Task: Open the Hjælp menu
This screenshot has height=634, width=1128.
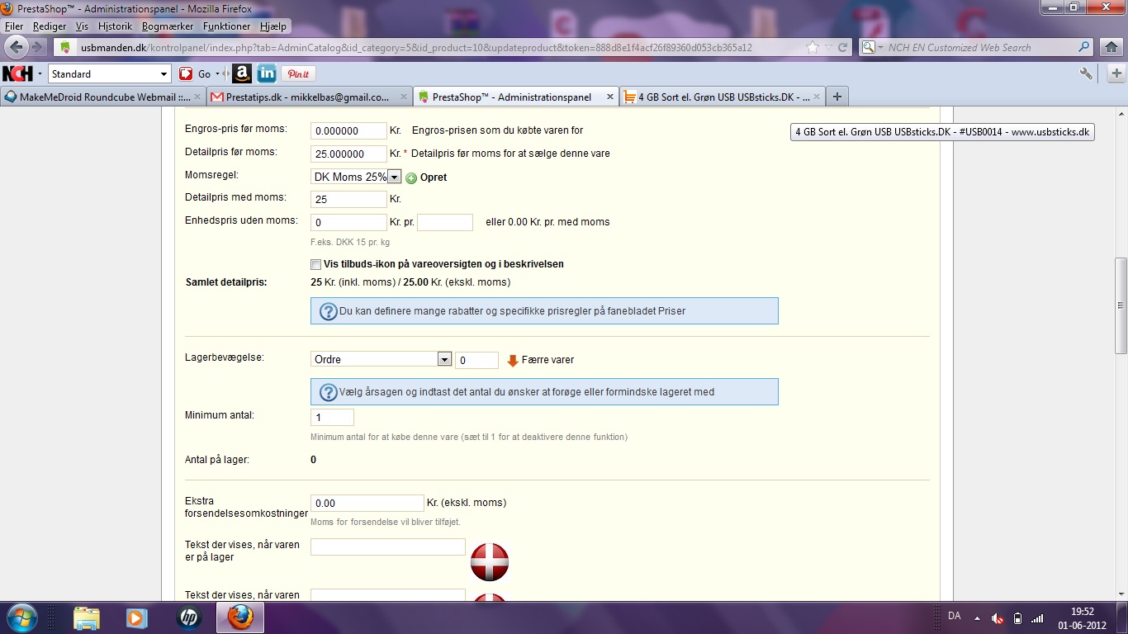Action: click(x=273, y=26)
